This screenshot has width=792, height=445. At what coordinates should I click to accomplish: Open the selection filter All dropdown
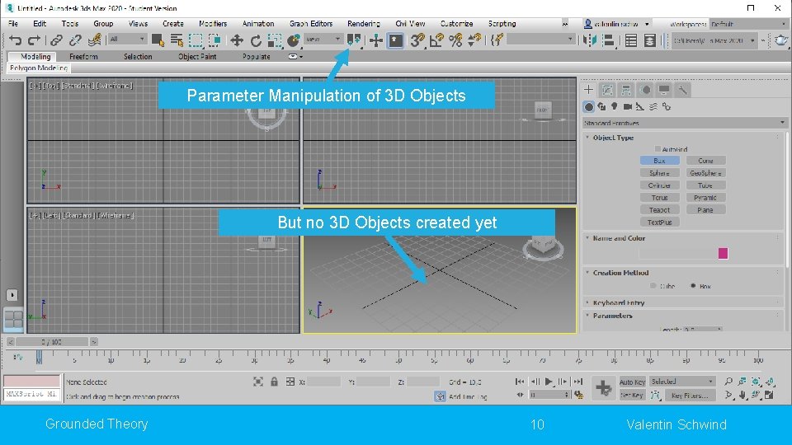[x=127, y=39]
